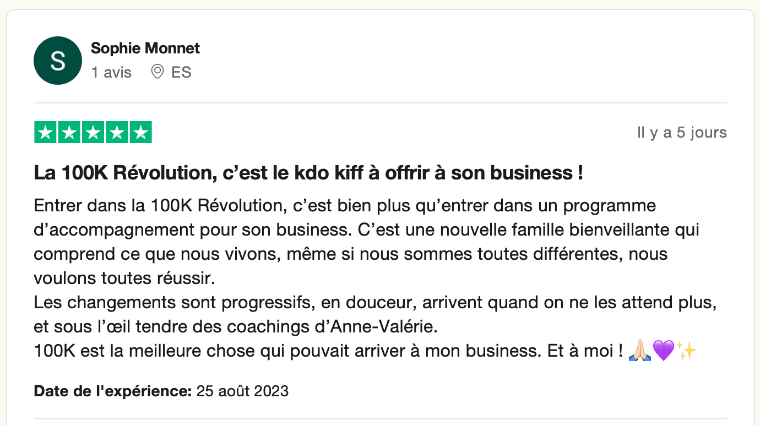Click the purple heart emoji
This screenshot has width=760, height=426.
point(663,350)
